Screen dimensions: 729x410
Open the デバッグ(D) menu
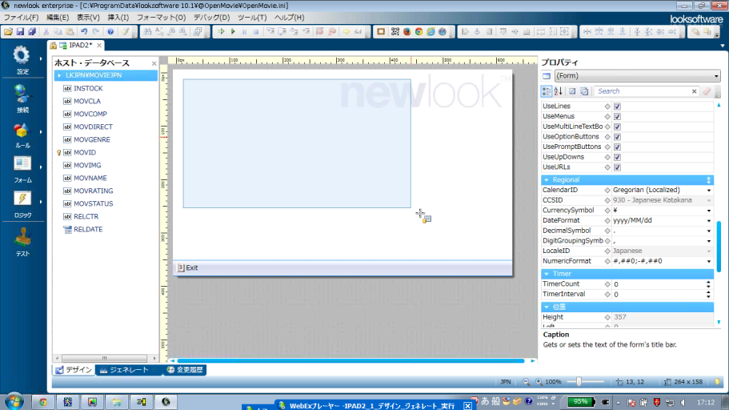211,18
